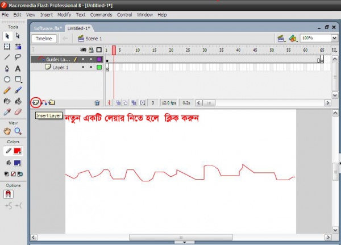
Task: Select the Guide layer row
Action: (x=66, y=59)
